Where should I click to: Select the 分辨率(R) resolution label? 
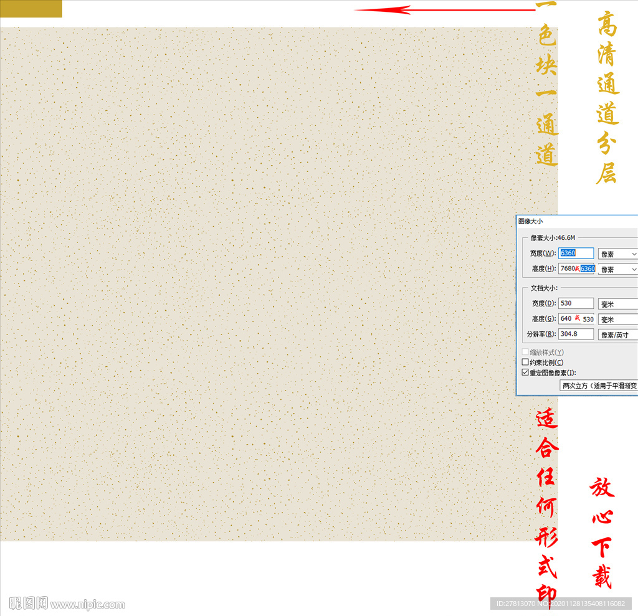point(541,334)
